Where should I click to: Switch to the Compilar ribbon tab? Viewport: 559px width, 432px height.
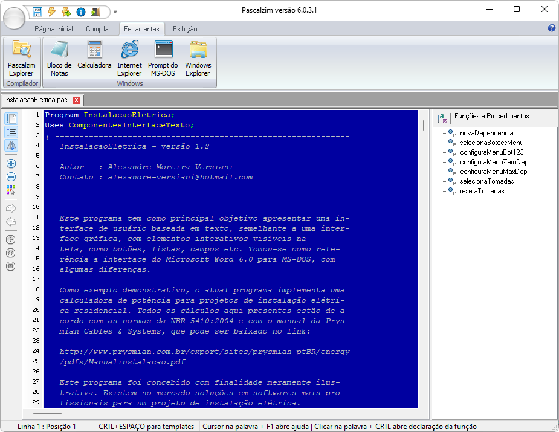(98, 29)
